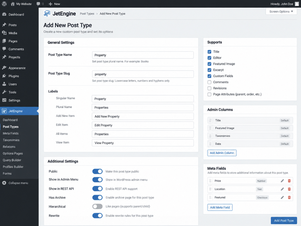Enable the Hierarchical toggle
Screen dimensions: 301x226
click(97, 206)
